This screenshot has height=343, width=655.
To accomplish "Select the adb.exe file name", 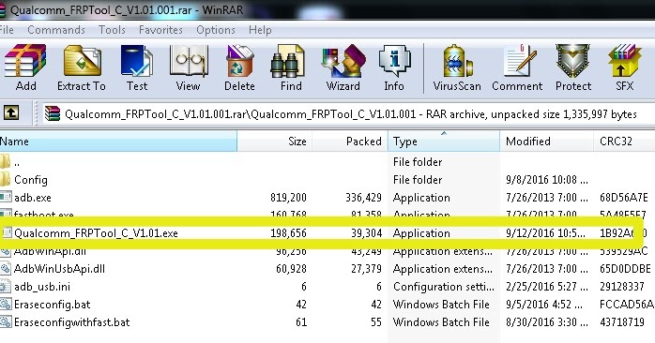I will [33, 198].
